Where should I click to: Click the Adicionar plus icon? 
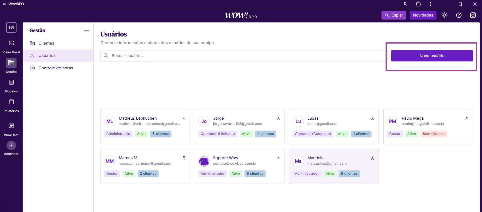click(x=11, y=145)
